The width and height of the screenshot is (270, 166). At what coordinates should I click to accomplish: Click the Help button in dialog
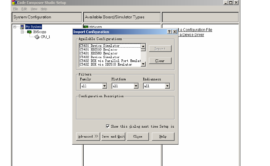point(163,136)
